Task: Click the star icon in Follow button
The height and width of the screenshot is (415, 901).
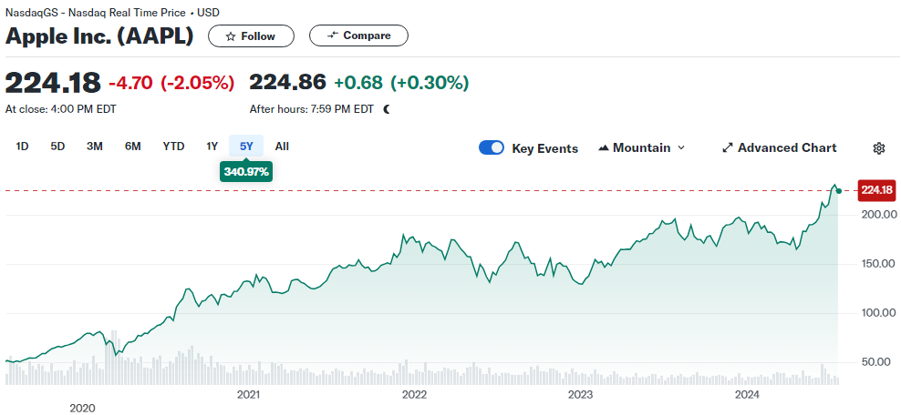Action: tap(230, 36)
